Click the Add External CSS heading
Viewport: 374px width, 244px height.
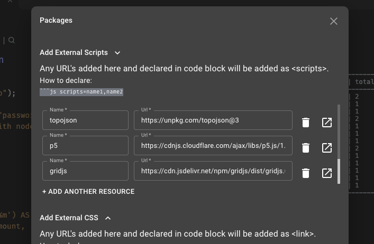69,218
